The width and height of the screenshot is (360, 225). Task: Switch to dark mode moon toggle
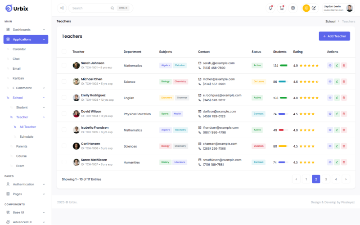click(x=314, y=8)
